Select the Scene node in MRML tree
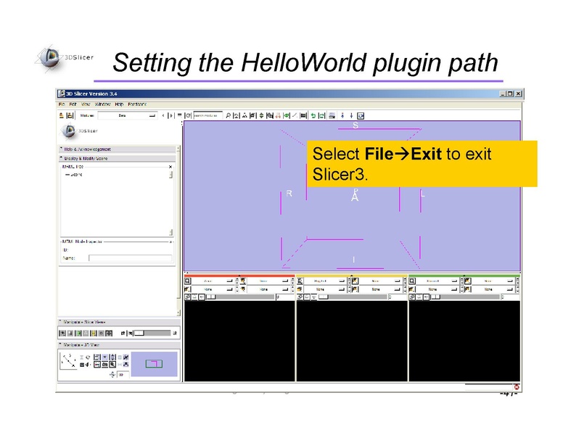 point(74,175)
